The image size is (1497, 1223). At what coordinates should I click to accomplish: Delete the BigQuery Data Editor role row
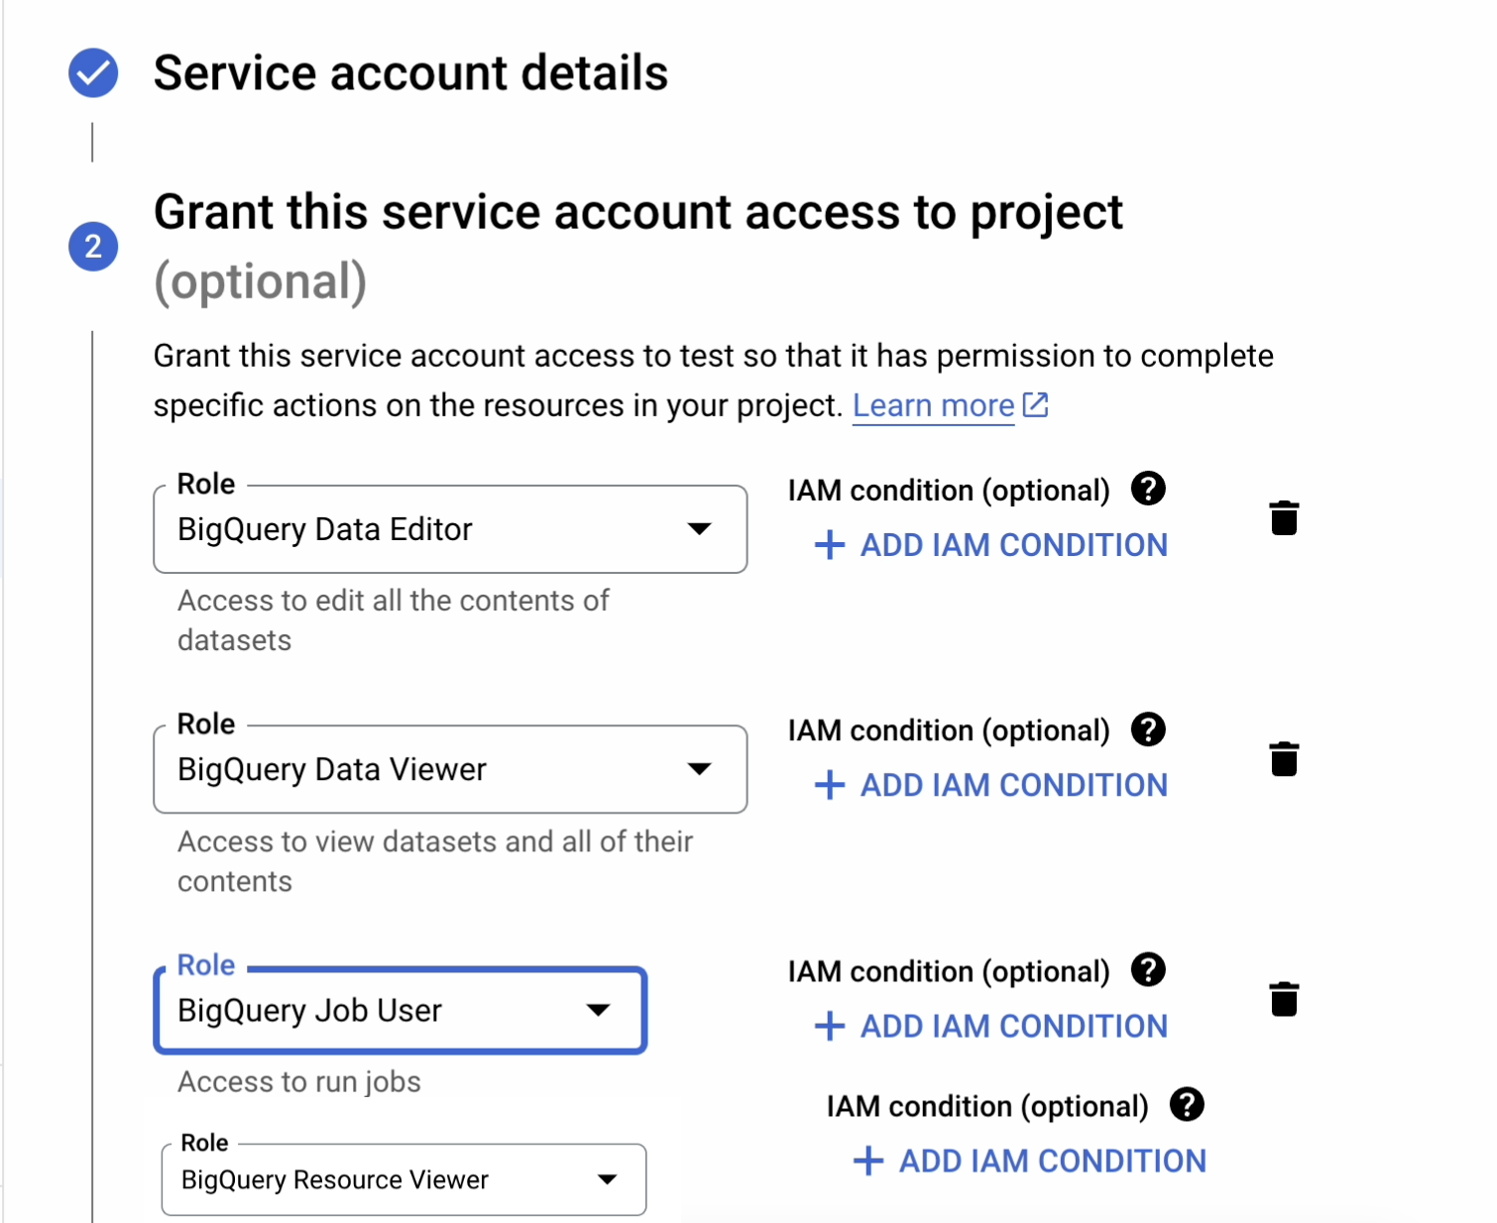pos(1284,517)
